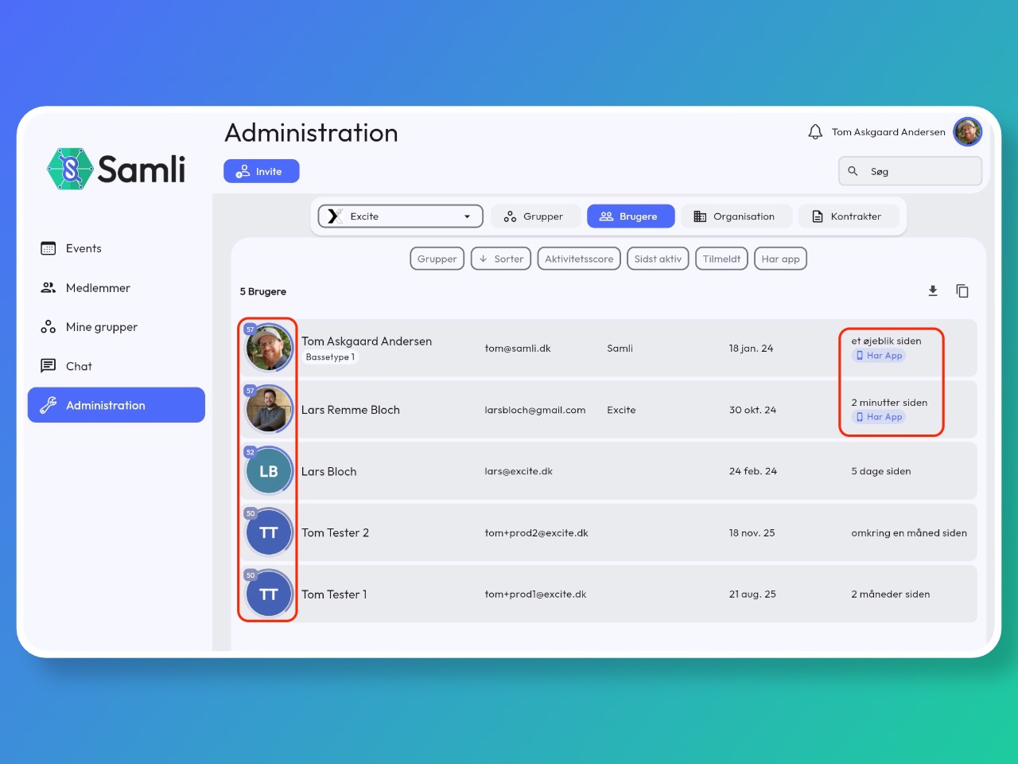Switch to the Organisation tab
1018x764 pixels.
pyautogui.click(x=735, y=216)
